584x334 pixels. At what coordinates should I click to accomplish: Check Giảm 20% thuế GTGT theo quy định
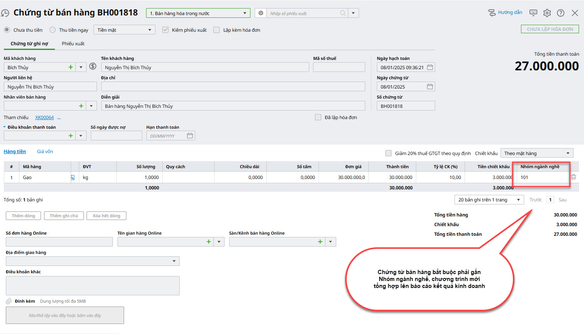[388, 153]
